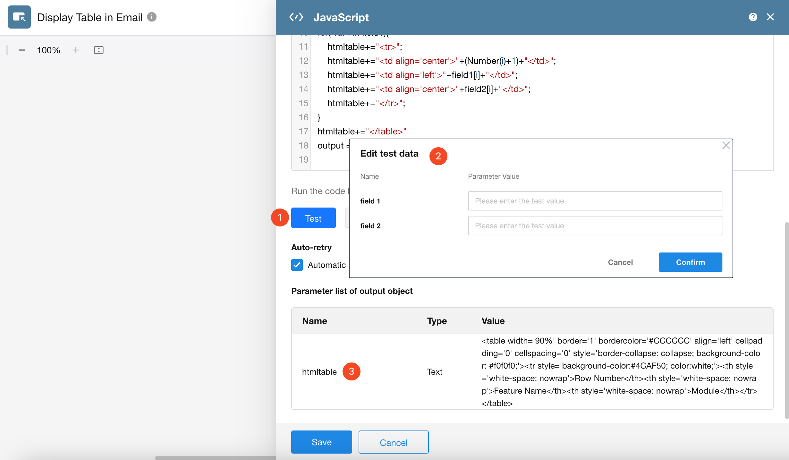Screen dimensions: 789x460
Task: Click the Display Table in Email workflow icon
Action: [x=19, y=17]
